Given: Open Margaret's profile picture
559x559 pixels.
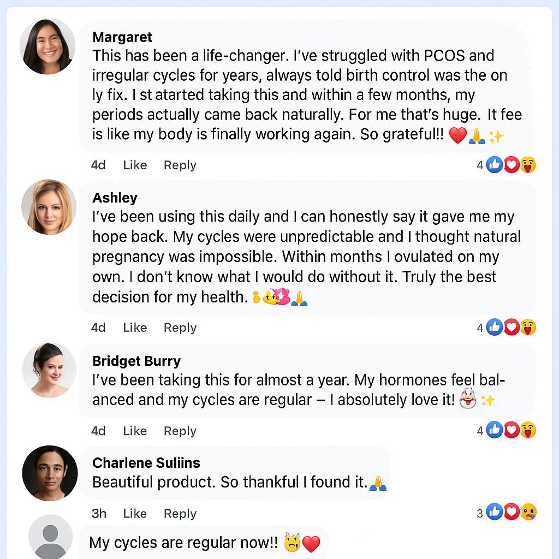Looking at the screenshot, I should [x=47, y=46].
